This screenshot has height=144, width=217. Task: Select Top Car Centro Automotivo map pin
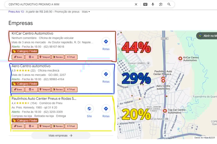coord(165,111)
